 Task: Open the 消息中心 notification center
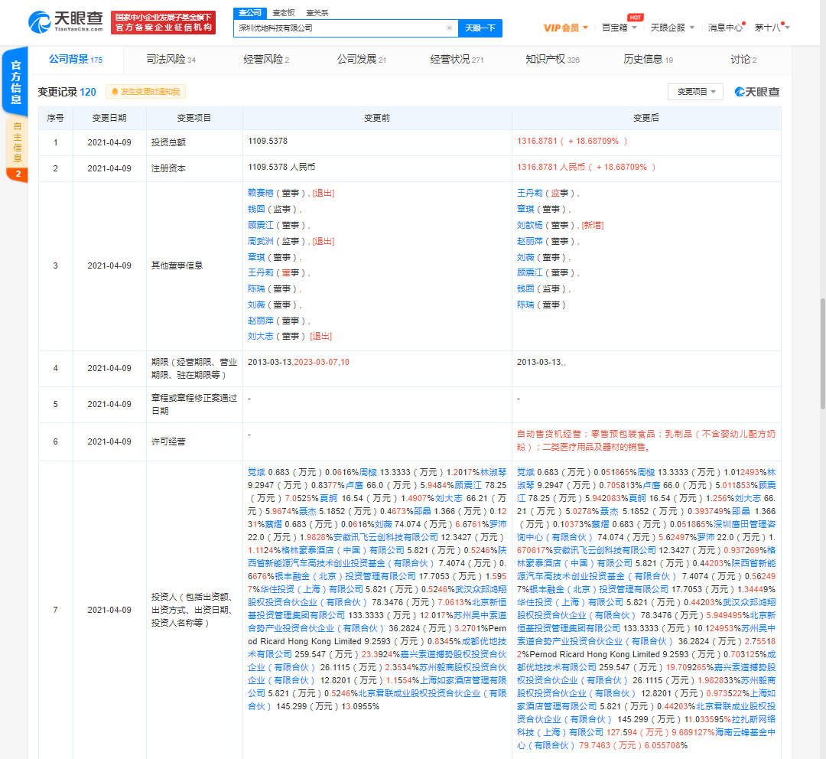point(727,25)
